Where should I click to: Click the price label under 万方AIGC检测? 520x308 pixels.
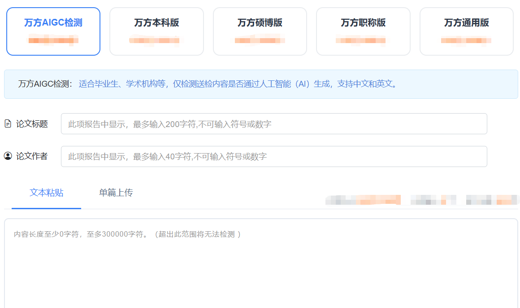[53, 40]
